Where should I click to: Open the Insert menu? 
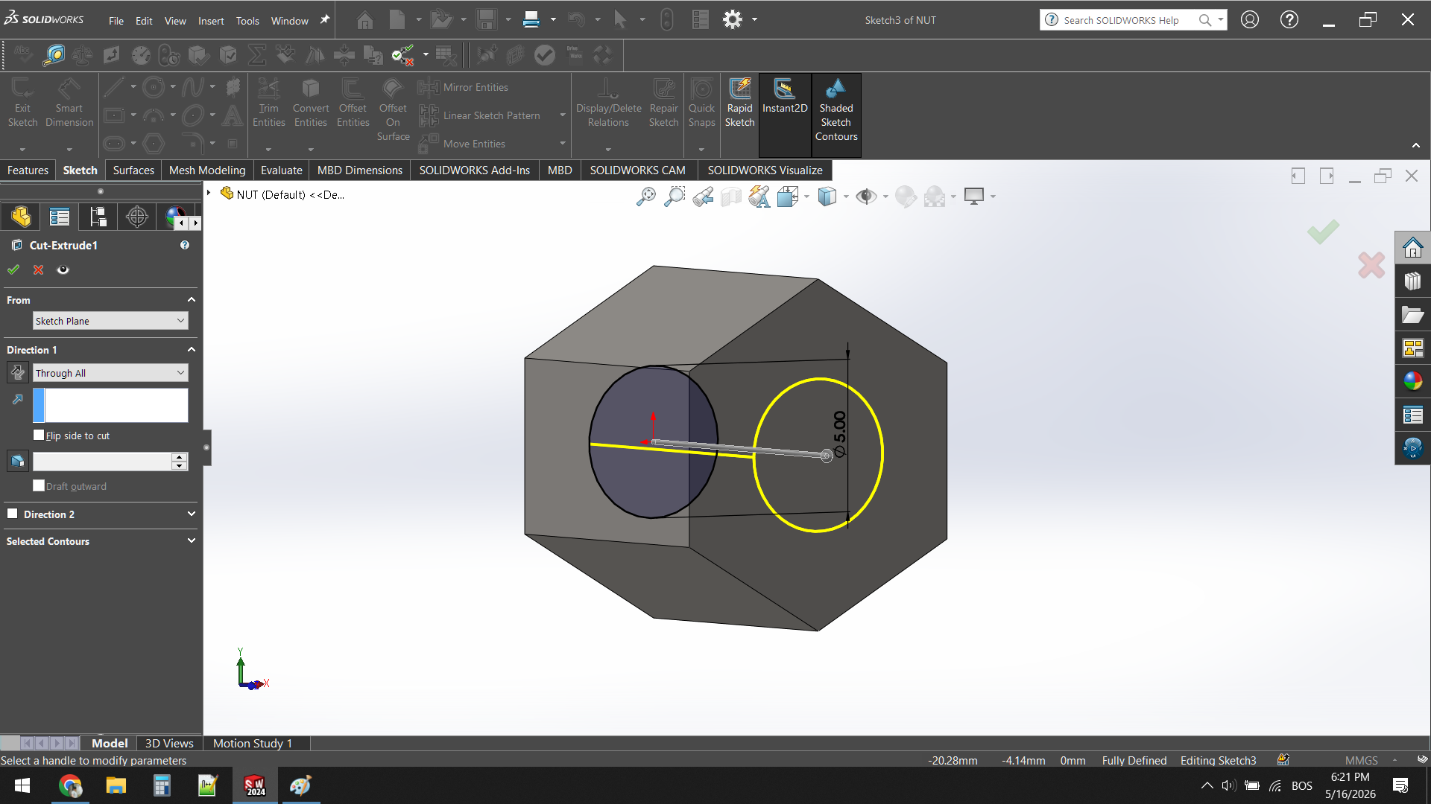(211, 21)
